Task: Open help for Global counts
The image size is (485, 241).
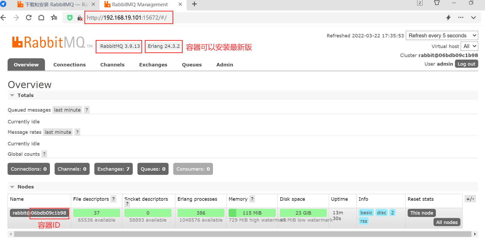Action: (x=44, y=154)
